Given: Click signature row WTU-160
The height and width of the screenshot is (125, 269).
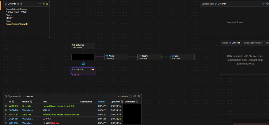Looking at the screenshot, I should click(x=14, y=106).
